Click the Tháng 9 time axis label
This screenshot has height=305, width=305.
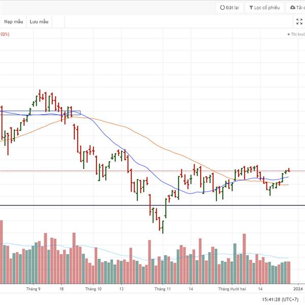click(33, 289)
